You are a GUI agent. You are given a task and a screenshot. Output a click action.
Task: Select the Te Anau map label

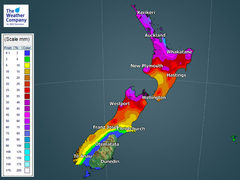coord(83,156)
